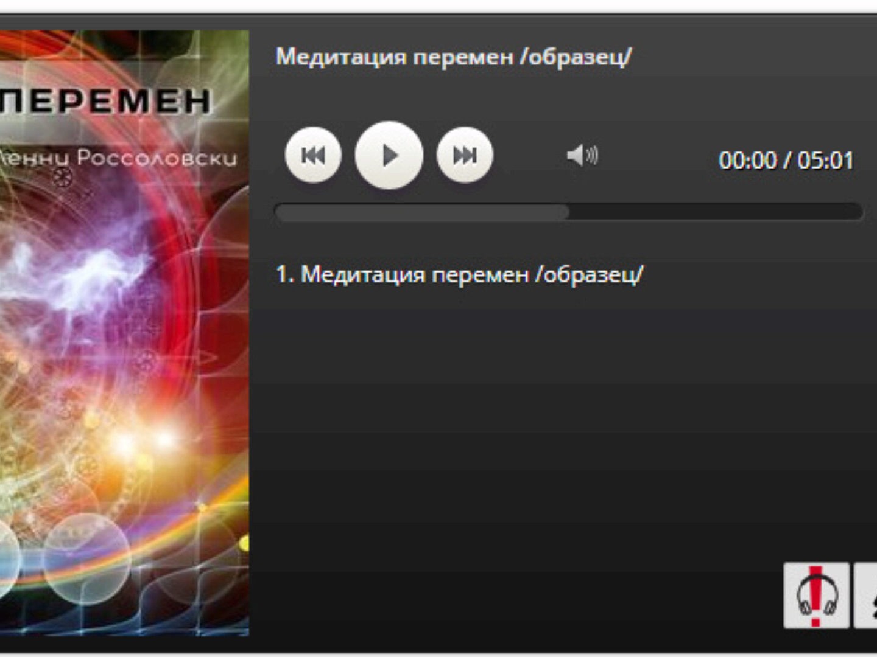Viewport: 877px width, 657px height.
Task: Skip back with the previous track button
Action: [313, 155]
